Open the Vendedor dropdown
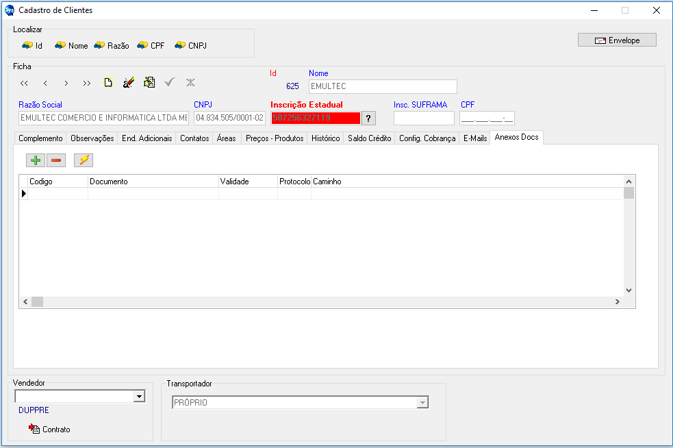Image resolution: width=673 pixels, height=448 pixels. [139, 396]
